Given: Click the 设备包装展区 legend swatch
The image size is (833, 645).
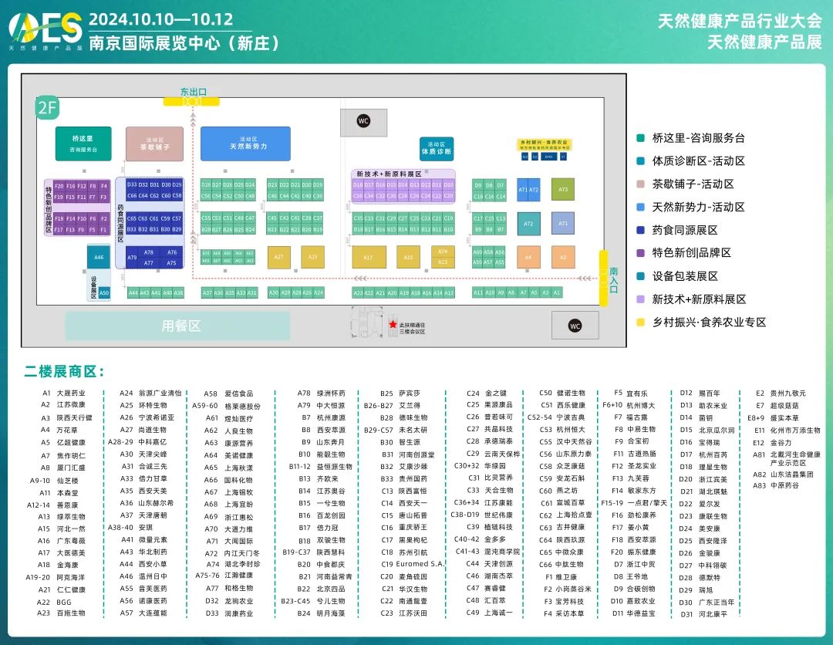Looking at the screenshot, I should click(641, 276).
